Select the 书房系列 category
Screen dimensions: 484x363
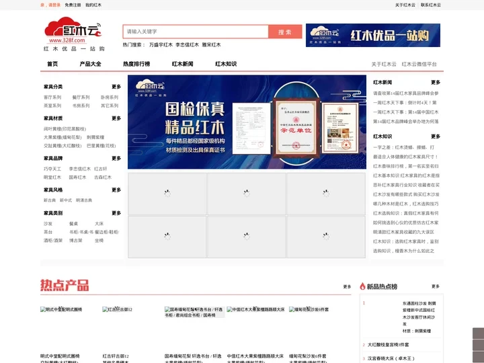click(x=81, y=106)
